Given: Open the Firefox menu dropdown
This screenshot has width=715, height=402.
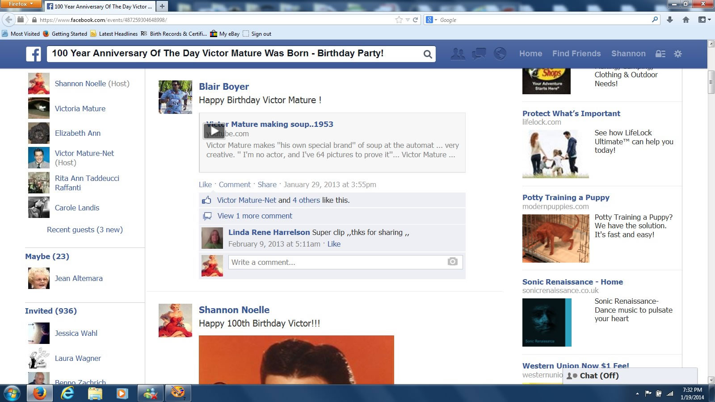Looking at the screenshot, I should (21, 4).
